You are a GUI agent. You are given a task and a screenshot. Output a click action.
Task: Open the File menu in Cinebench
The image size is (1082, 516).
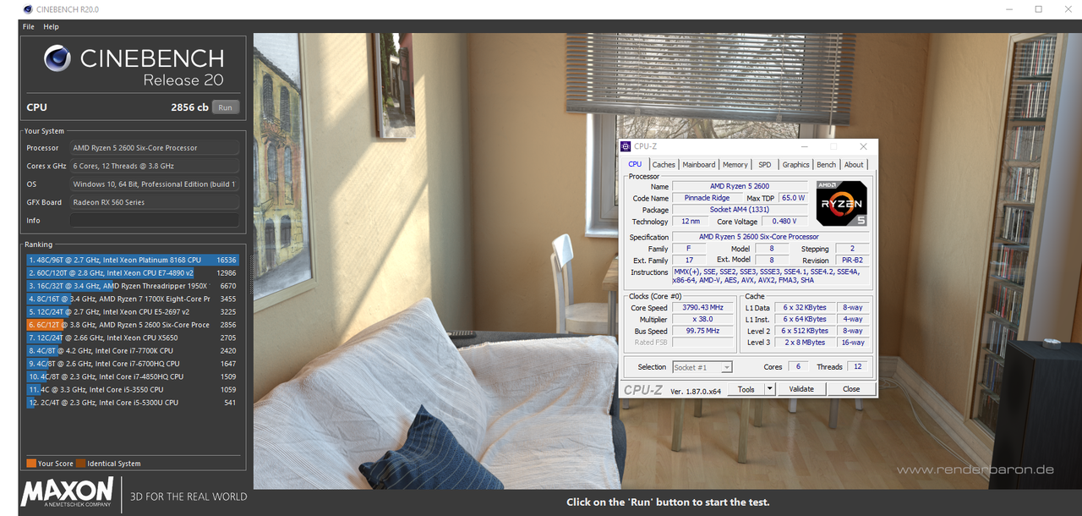[28, 26]
